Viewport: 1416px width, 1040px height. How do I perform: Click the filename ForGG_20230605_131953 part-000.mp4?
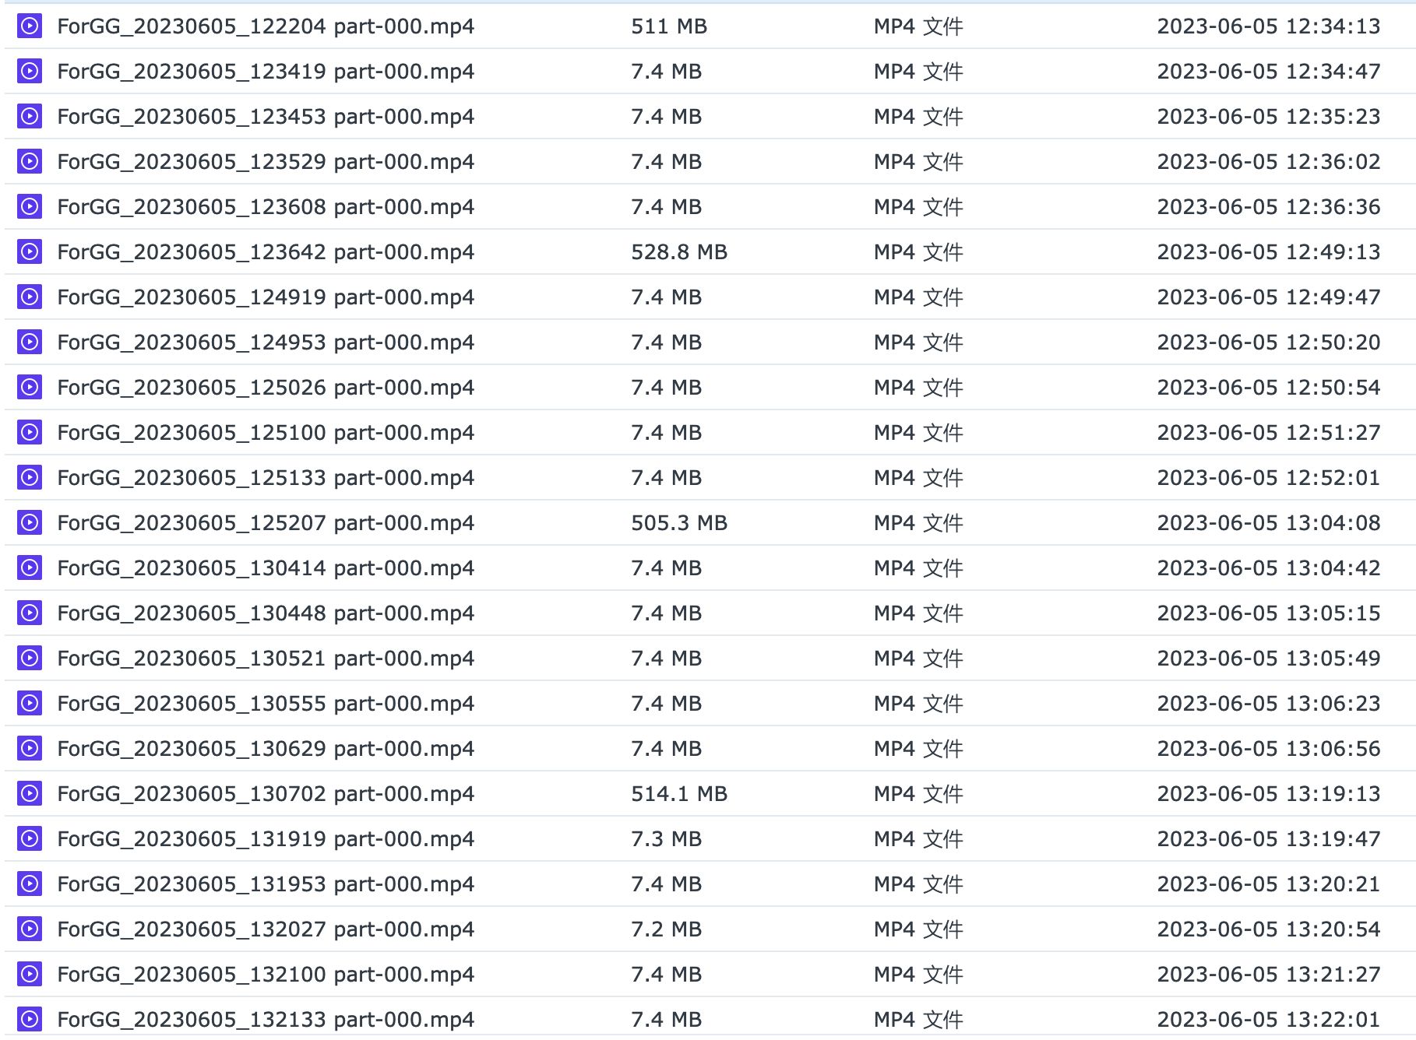265,884
